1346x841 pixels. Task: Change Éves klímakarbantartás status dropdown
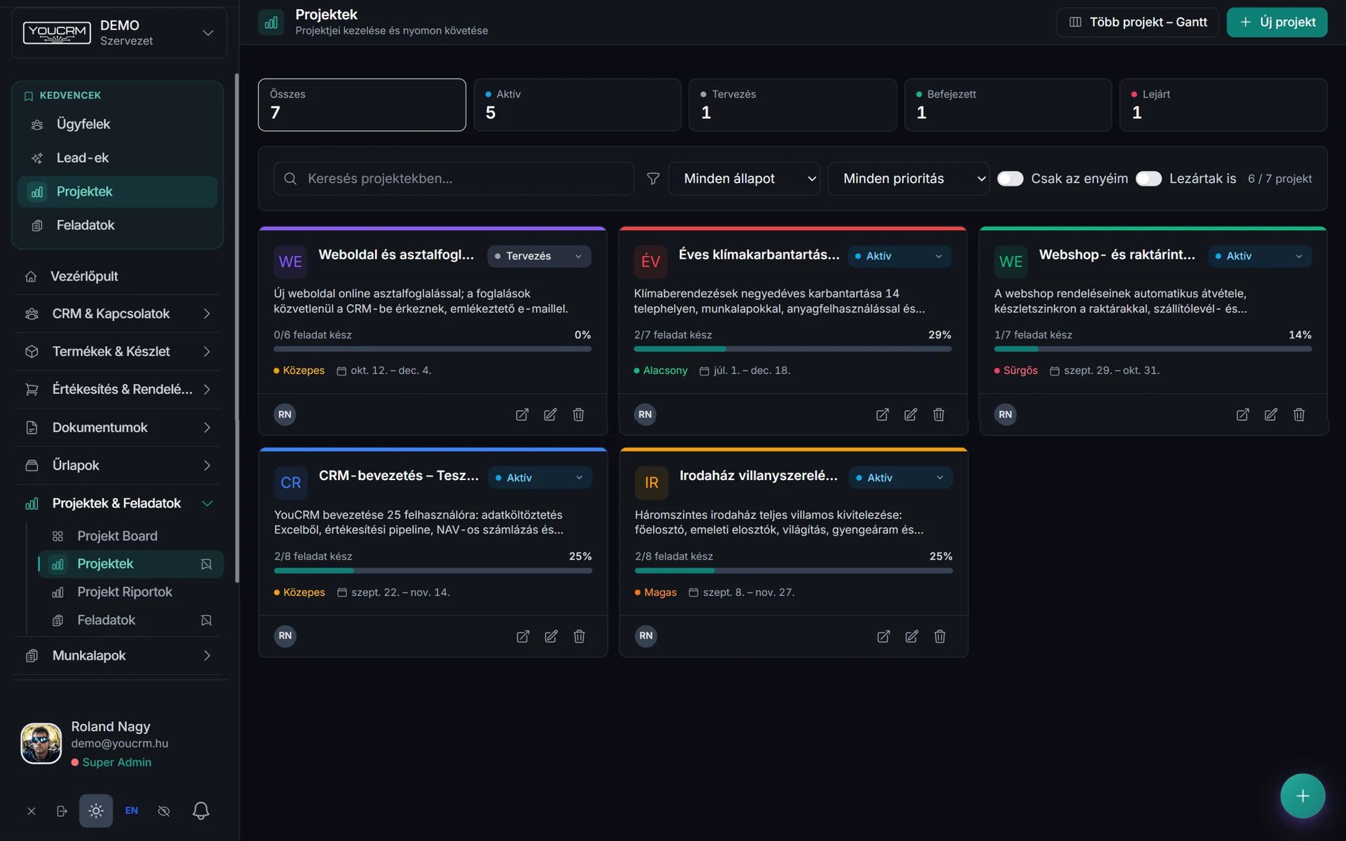(899, 257)
